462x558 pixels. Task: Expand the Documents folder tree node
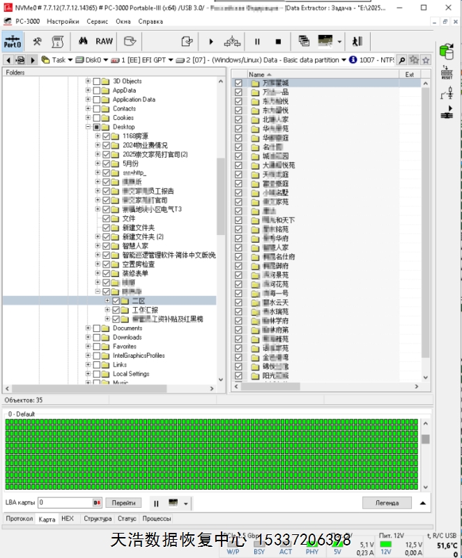coord(88,329)
